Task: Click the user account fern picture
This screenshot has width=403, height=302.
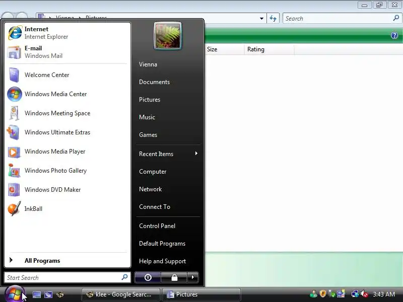Action: 168,36
